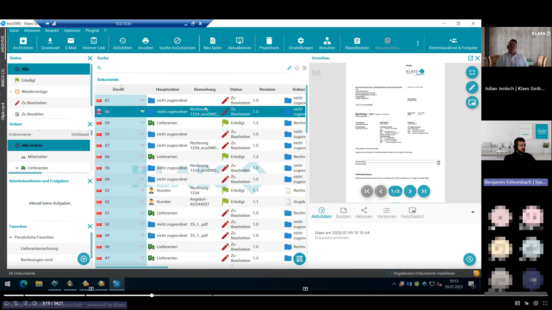Viewport: 552px width, 310px height.
Task: Collapse the Lieferanten folder tree
Action: point(17,168)
